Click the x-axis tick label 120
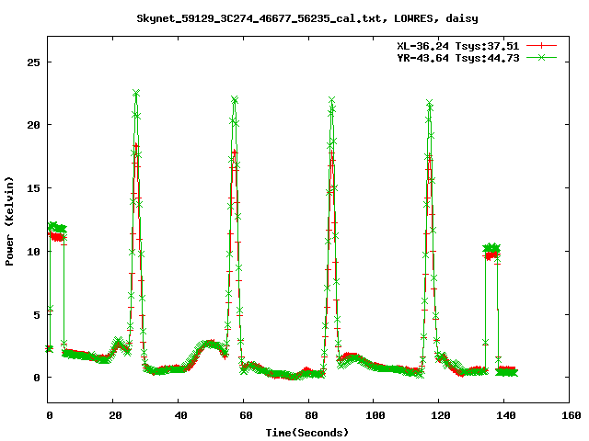Viewport: 589px width, 441px height. [440, 415]
